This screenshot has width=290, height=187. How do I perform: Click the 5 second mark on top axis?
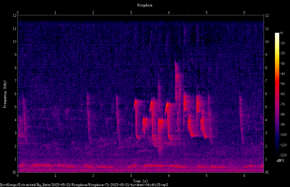click(206, 13)
